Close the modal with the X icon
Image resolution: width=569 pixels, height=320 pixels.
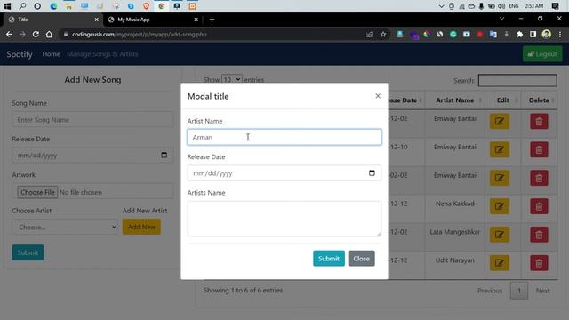(378, 96)
